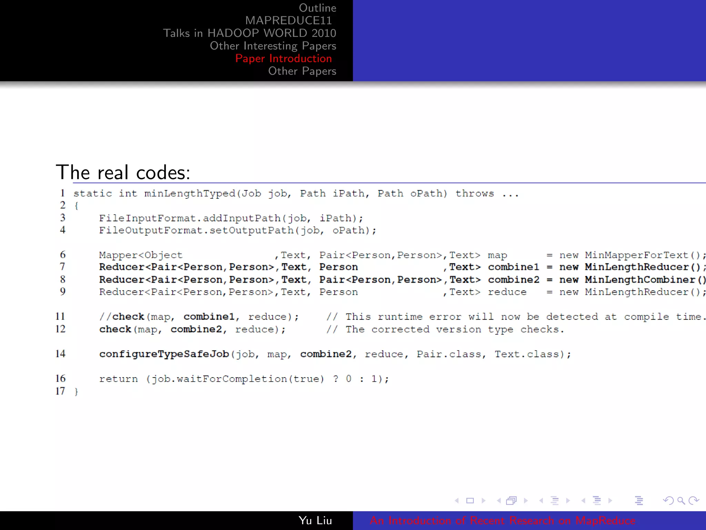Click the 'reduce' variable on line 9

coord(507,292)
